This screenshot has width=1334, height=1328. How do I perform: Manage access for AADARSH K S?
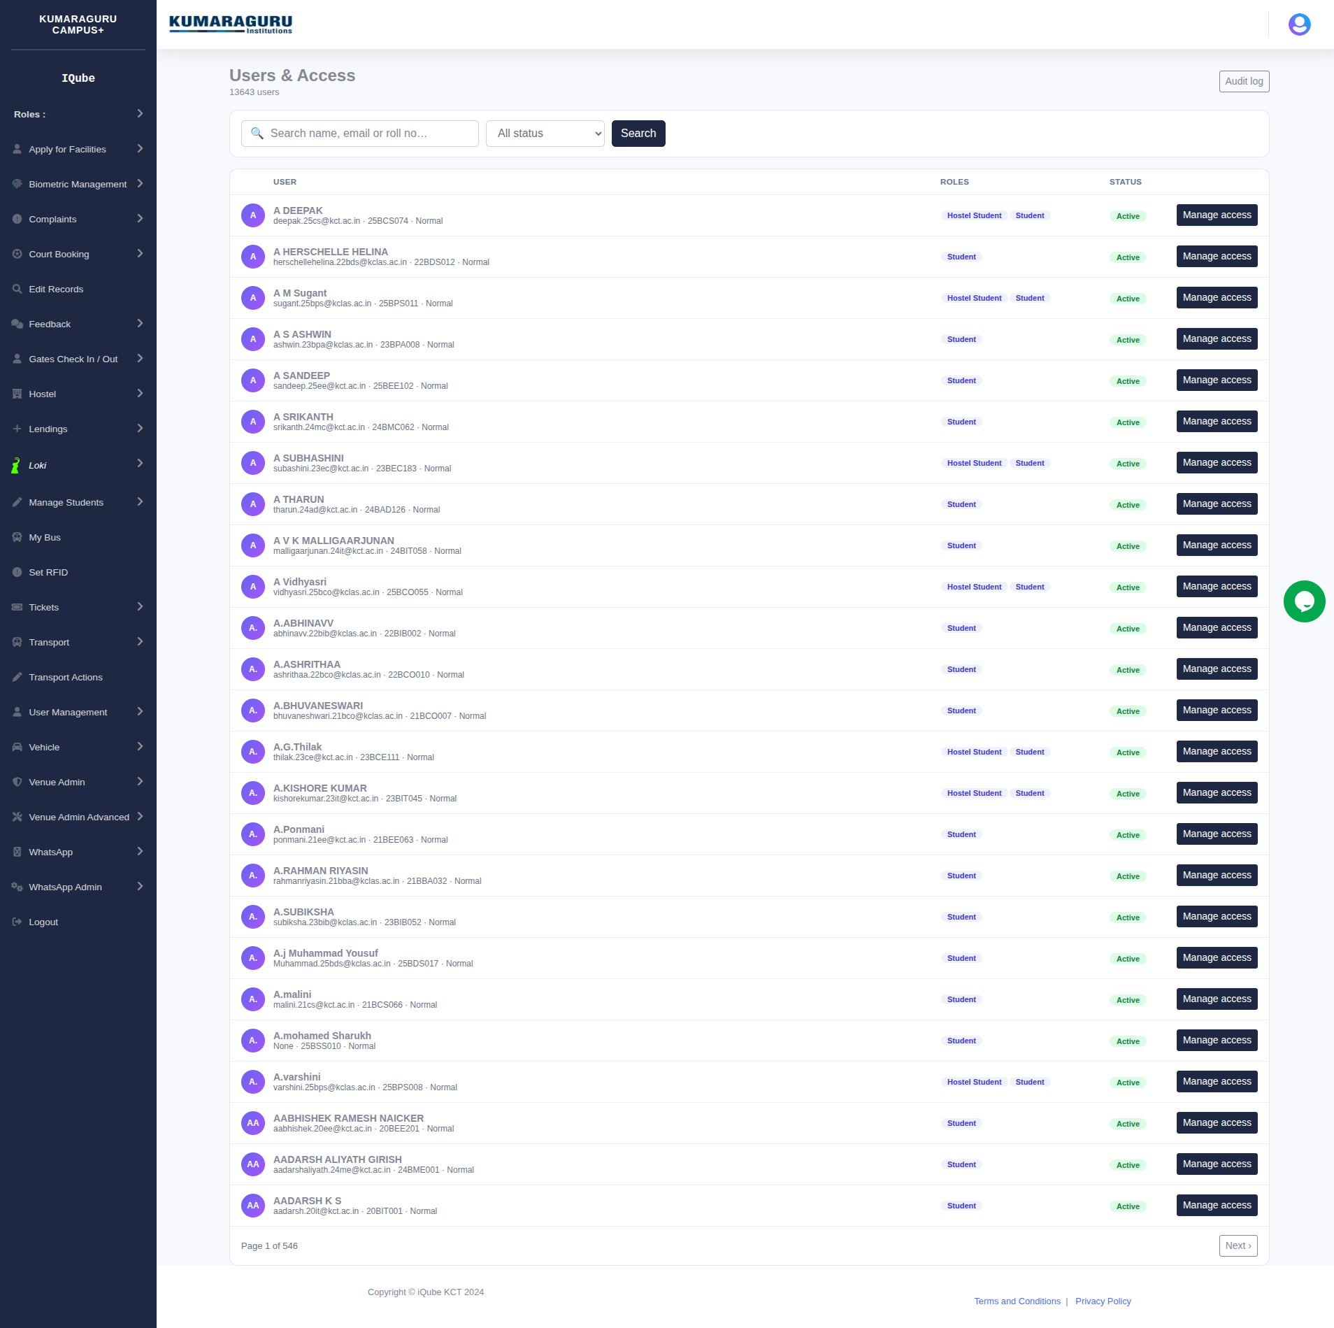(x=1217, y=1206)
